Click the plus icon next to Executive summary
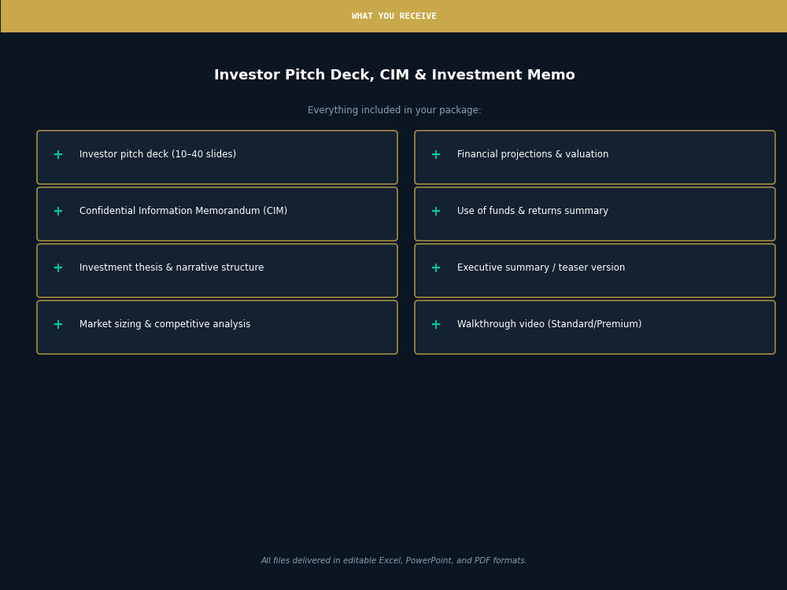This screenshot has width=787, height=590. point(436,268)
